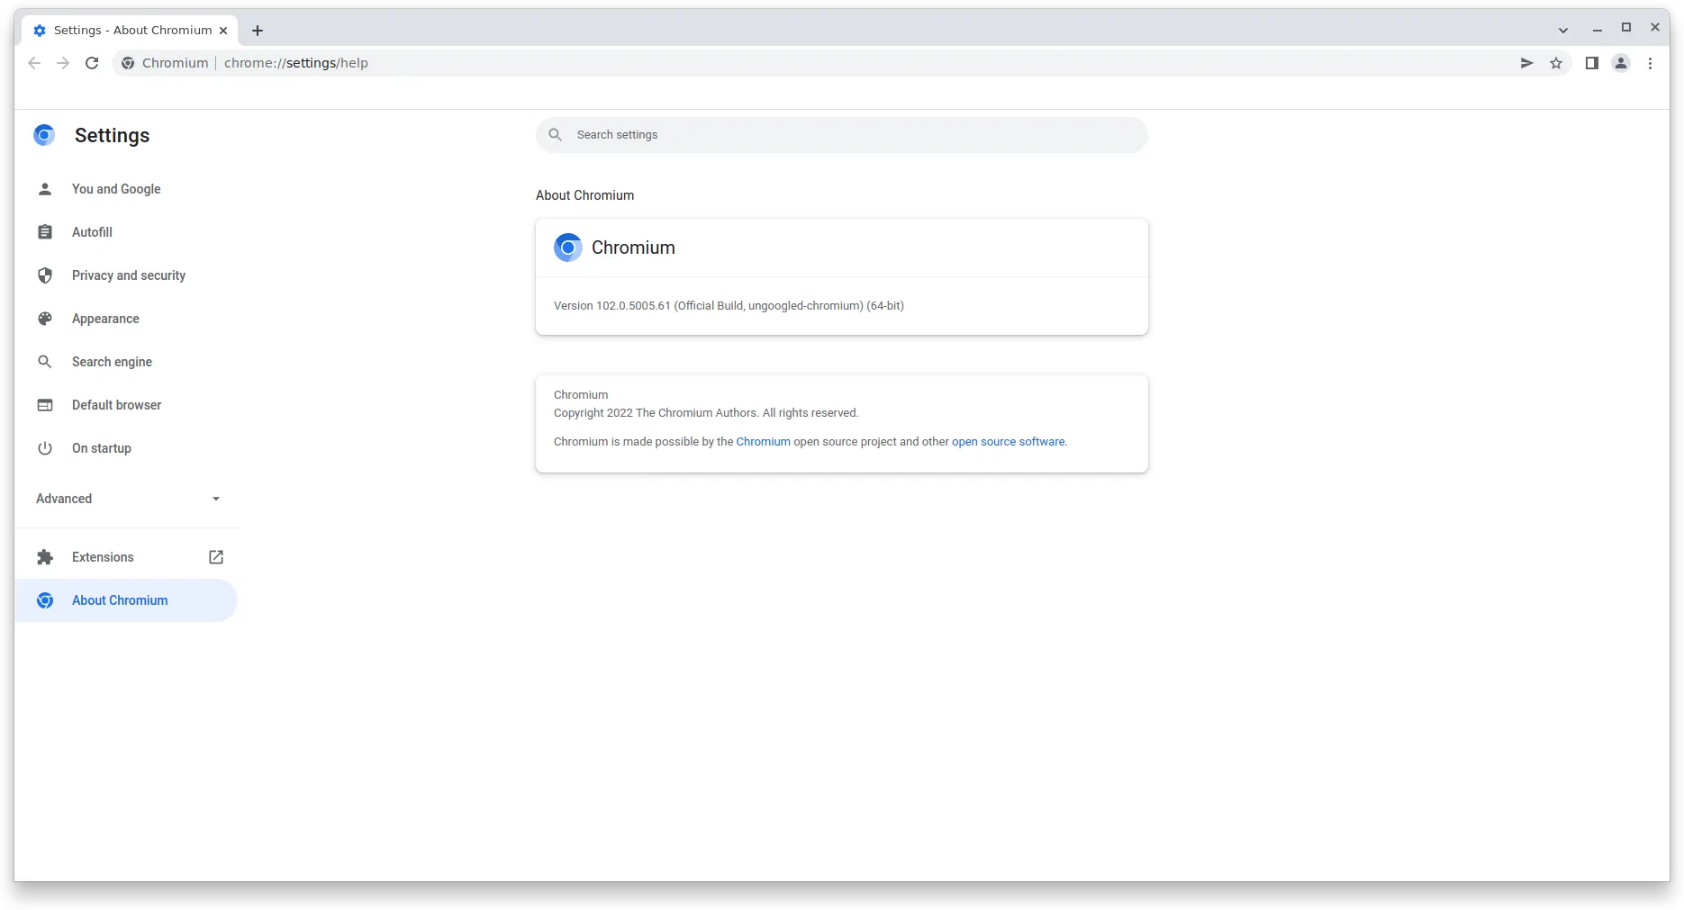Click the Settings title text
This screenshot has width=1684, height=910.
coord(112,135)
